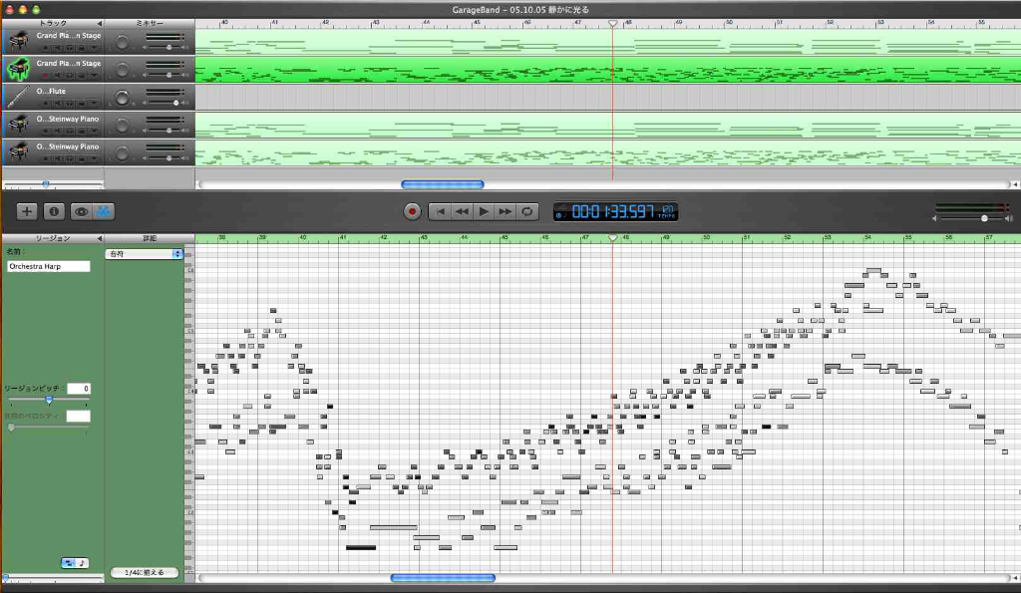1021x593 pixels.
Task: Select the Flute track instrument icon
Action: (x=17, y=97)
